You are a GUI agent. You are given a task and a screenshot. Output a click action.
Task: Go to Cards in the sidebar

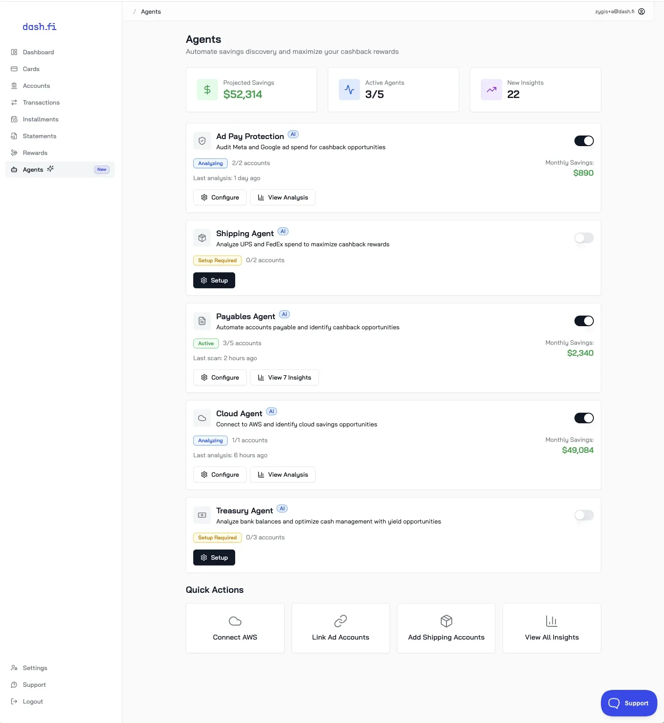(60, 69)
